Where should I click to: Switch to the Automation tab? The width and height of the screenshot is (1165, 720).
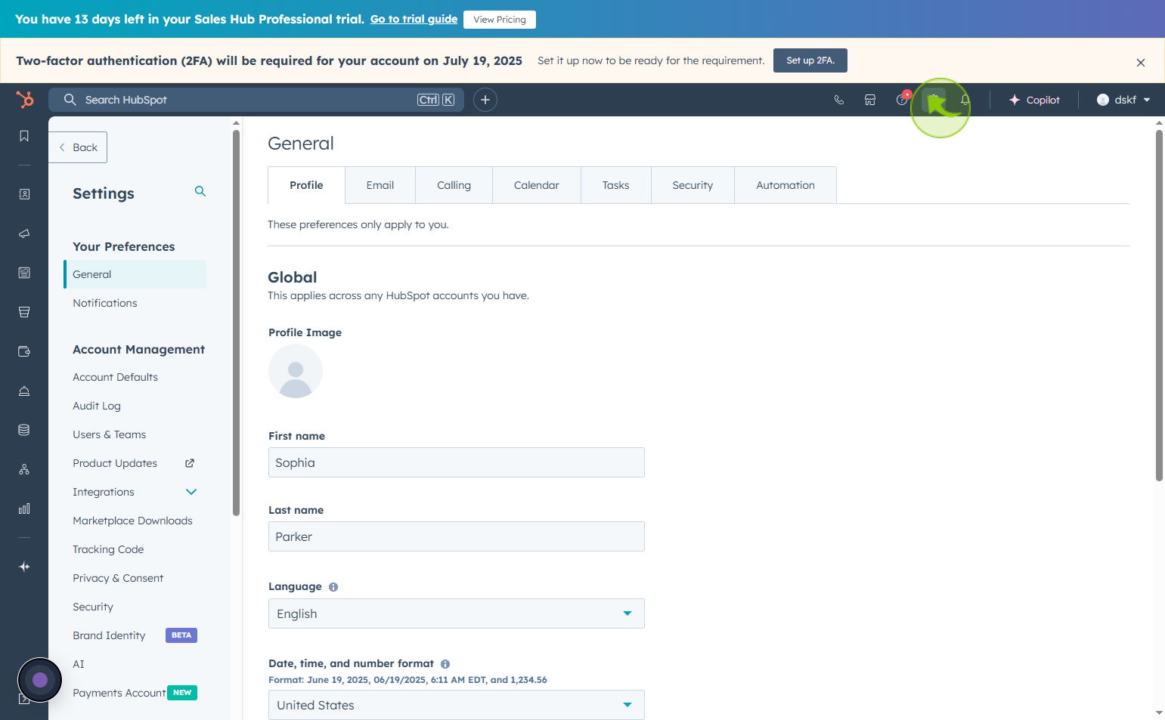(785, 185)
